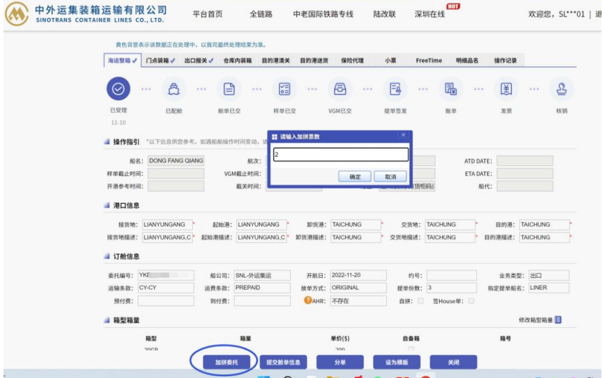Click the 样单截止时间 field
The width and height of the screenshot is (602, 378).
coord(176,173)
